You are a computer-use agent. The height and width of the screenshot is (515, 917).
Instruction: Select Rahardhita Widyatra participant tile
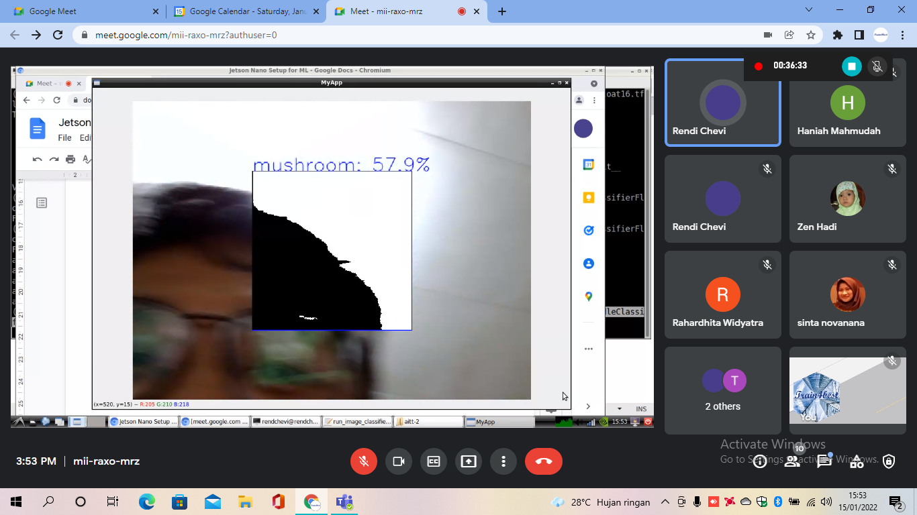(723, 295)
